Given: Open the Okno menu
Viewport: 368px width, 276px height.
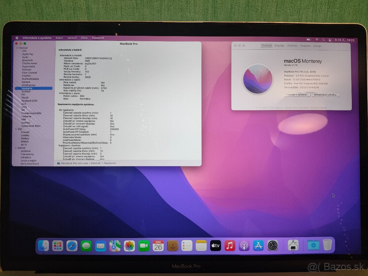Looking at the screenshot, I should click(84, 38).
